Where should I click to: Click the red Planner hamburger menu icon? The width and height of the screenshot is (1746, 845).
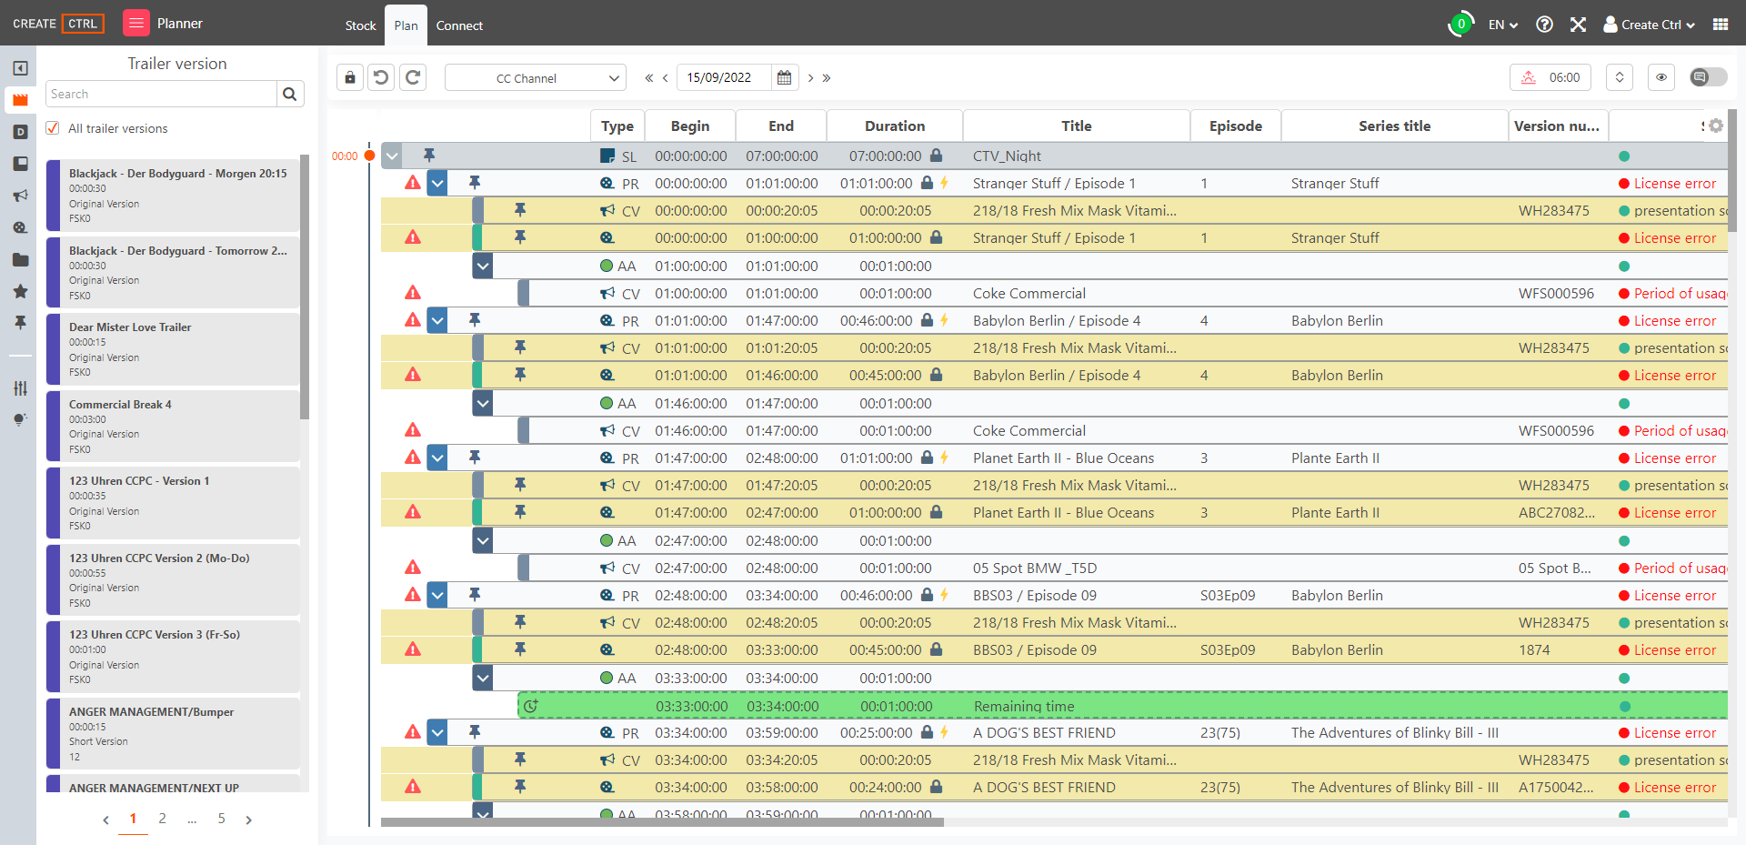(135, 23)
